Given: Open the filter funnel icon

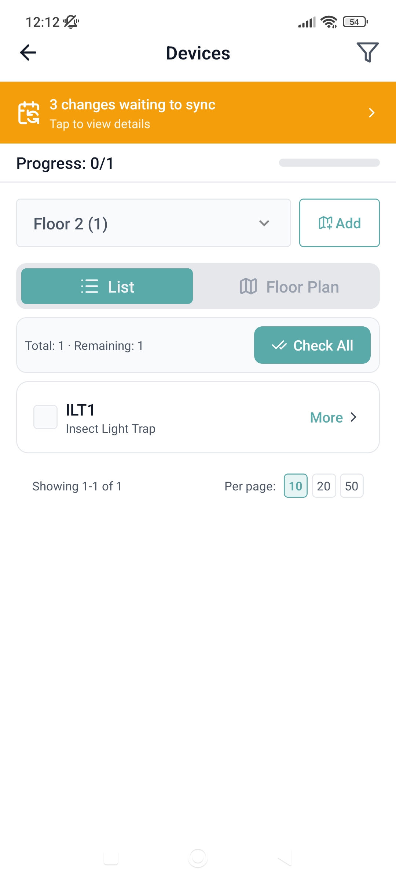Looking at the screenshot, I should tap(367, 52).
